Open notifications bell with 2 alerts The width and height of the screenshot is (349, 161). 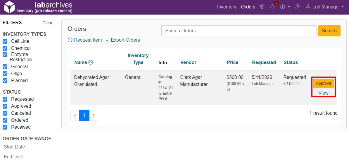272,7
